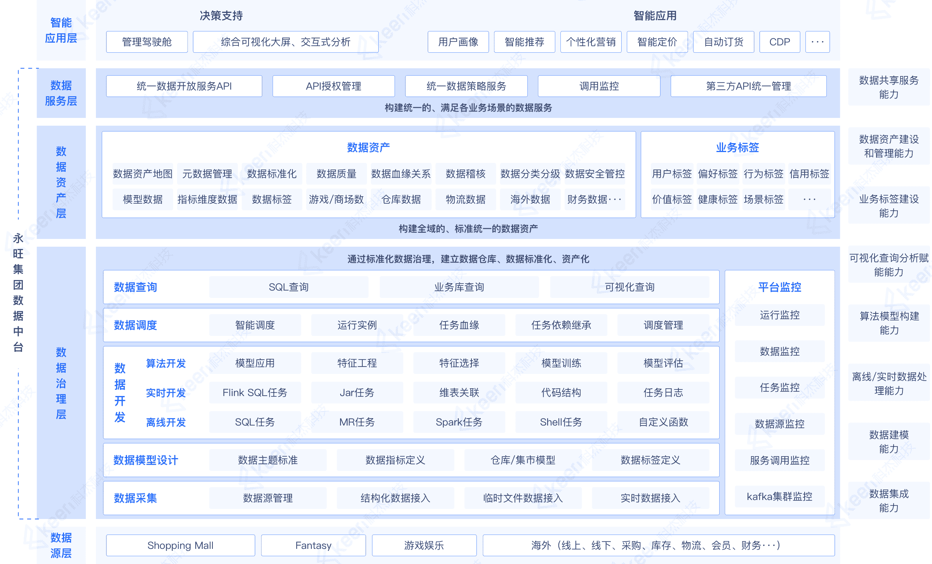Screen dimensions: 932x564
Task: Select the 自定义函数 box
Action: [x=663, y=422]
